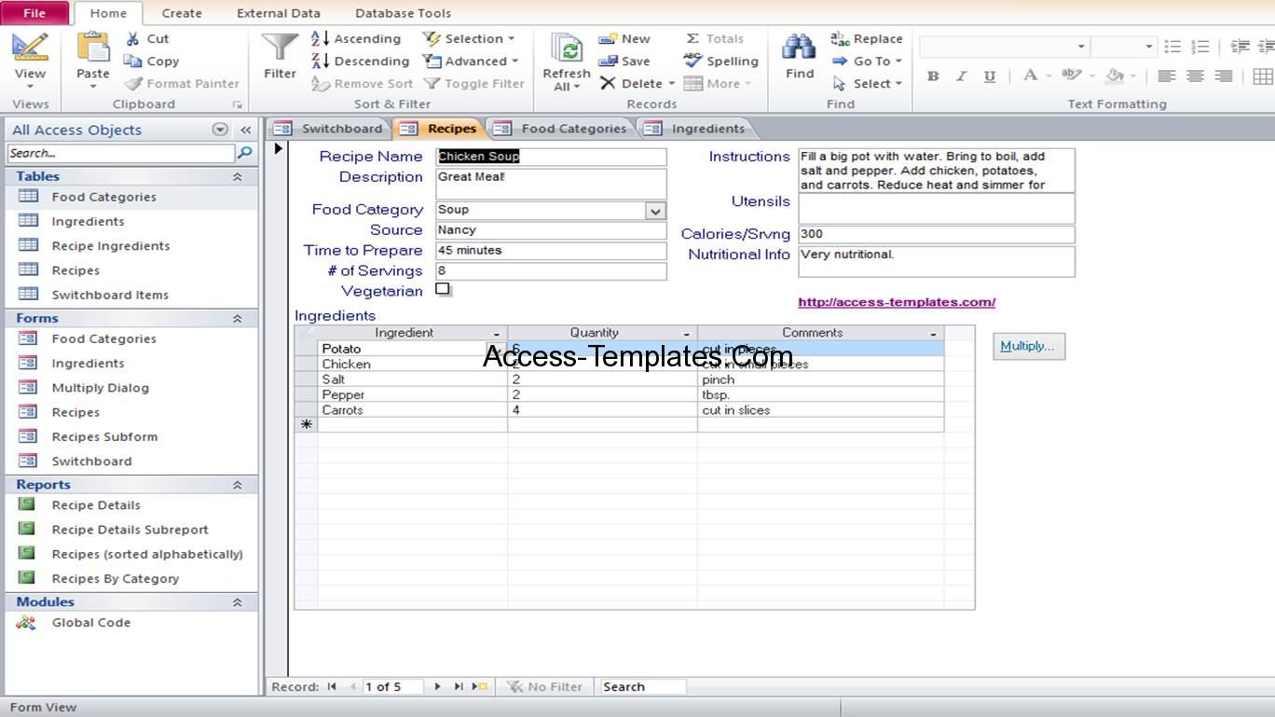Open the Create ribbon tab
This screenshot has width=1275, height=717.
(181, 13)
